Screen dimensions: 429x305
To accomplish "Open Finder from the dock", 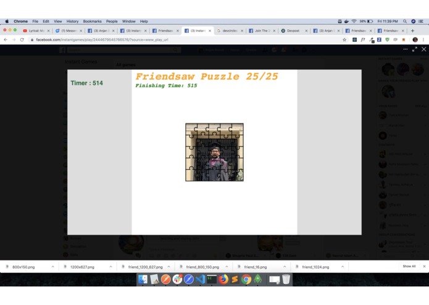I will coord(143,279).
